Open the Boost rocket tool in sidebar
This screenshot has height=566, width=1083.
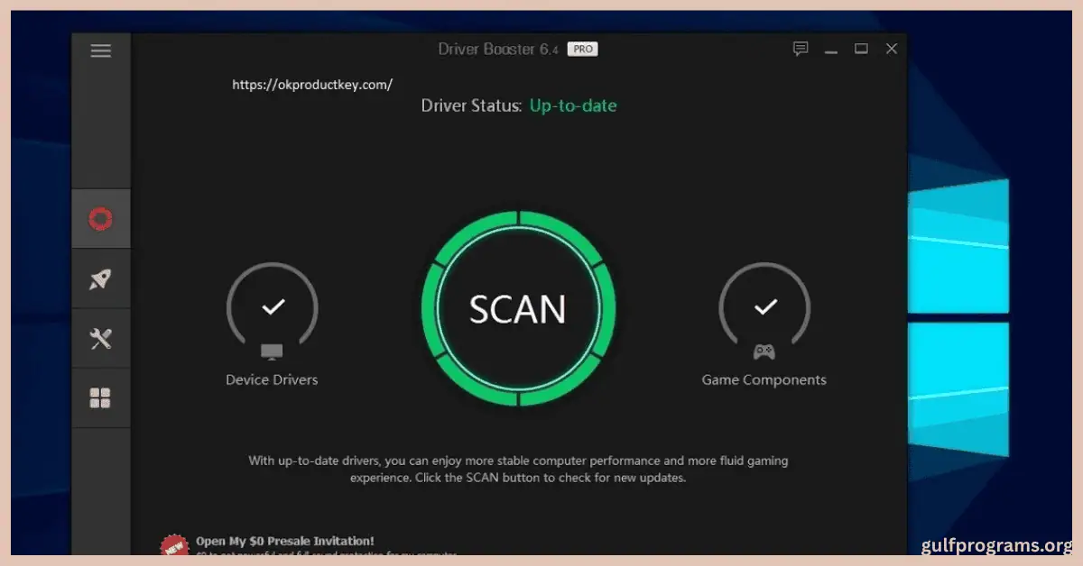tap(100, 278)
